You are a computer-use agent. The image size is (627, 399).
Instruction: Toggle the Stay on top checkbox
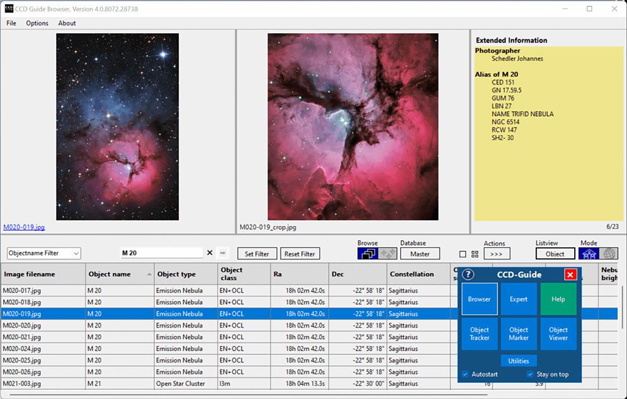[x=530, y=374]
